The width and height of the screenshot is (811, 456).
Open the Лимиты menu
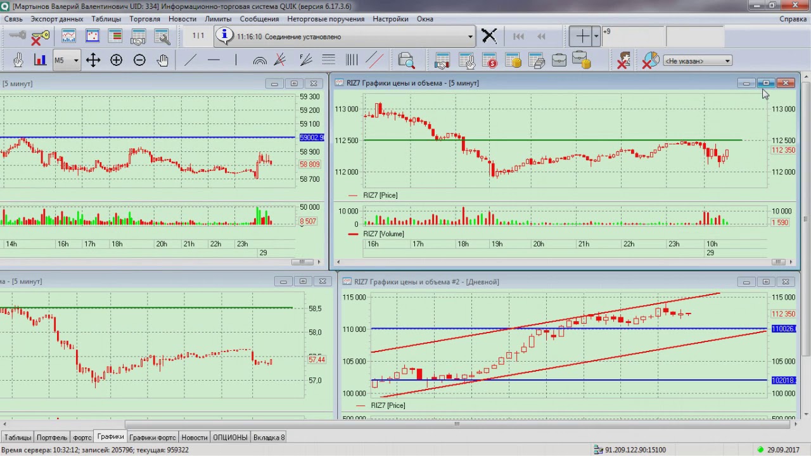218,19
